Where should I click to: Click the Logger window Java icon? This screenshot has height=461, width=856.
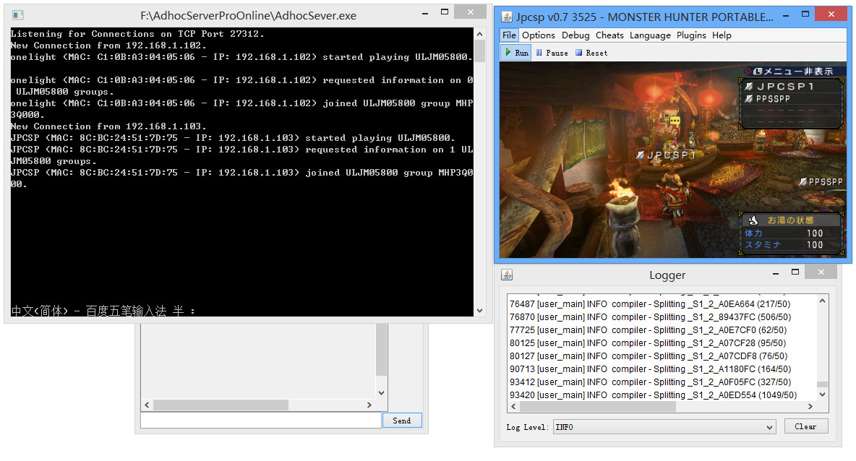[507, 275]
